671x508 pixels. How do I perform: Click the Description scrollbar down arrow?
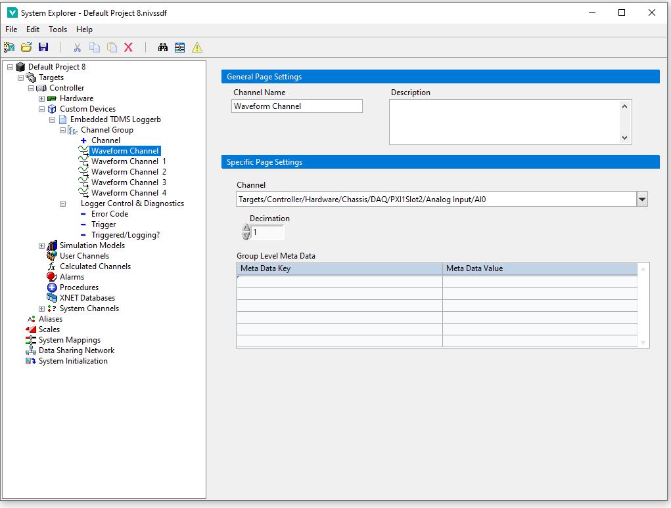coord(625,138)
